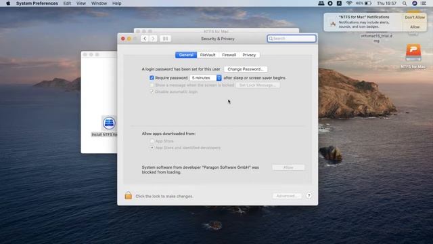
Task: Click the NTFS notification app icon
Action: coord(332,24)
